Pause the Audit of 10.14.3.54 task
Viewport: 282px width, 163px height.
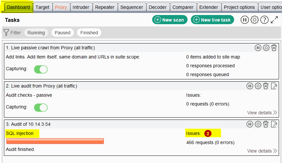[250, 124]
